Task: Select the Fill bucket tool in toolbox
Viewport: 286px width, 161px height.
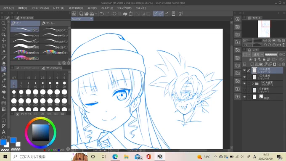Action: [x=3, y=92]
